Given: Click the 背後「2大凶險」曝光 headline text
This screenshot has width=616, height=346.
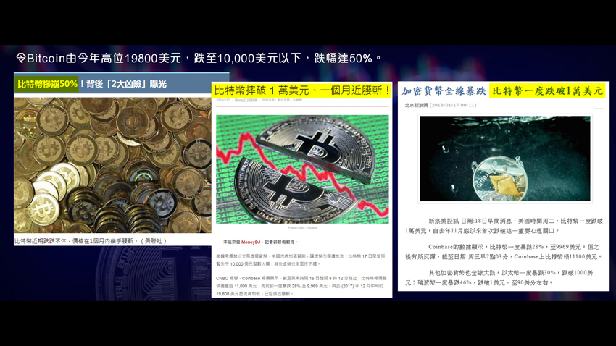Looking at the screenshot, I should tap(127, 84).
